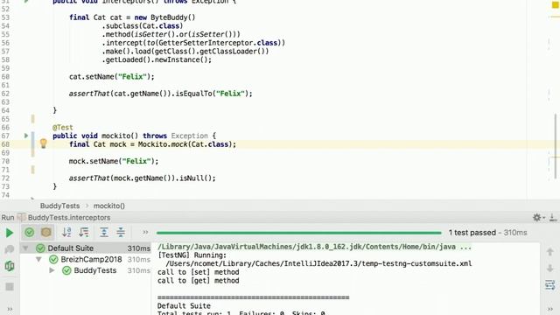Click the isNull() assertion on line 72
The height and width of the screenshot is (315, 560).
pyautogui.click(x=196, y=178)
